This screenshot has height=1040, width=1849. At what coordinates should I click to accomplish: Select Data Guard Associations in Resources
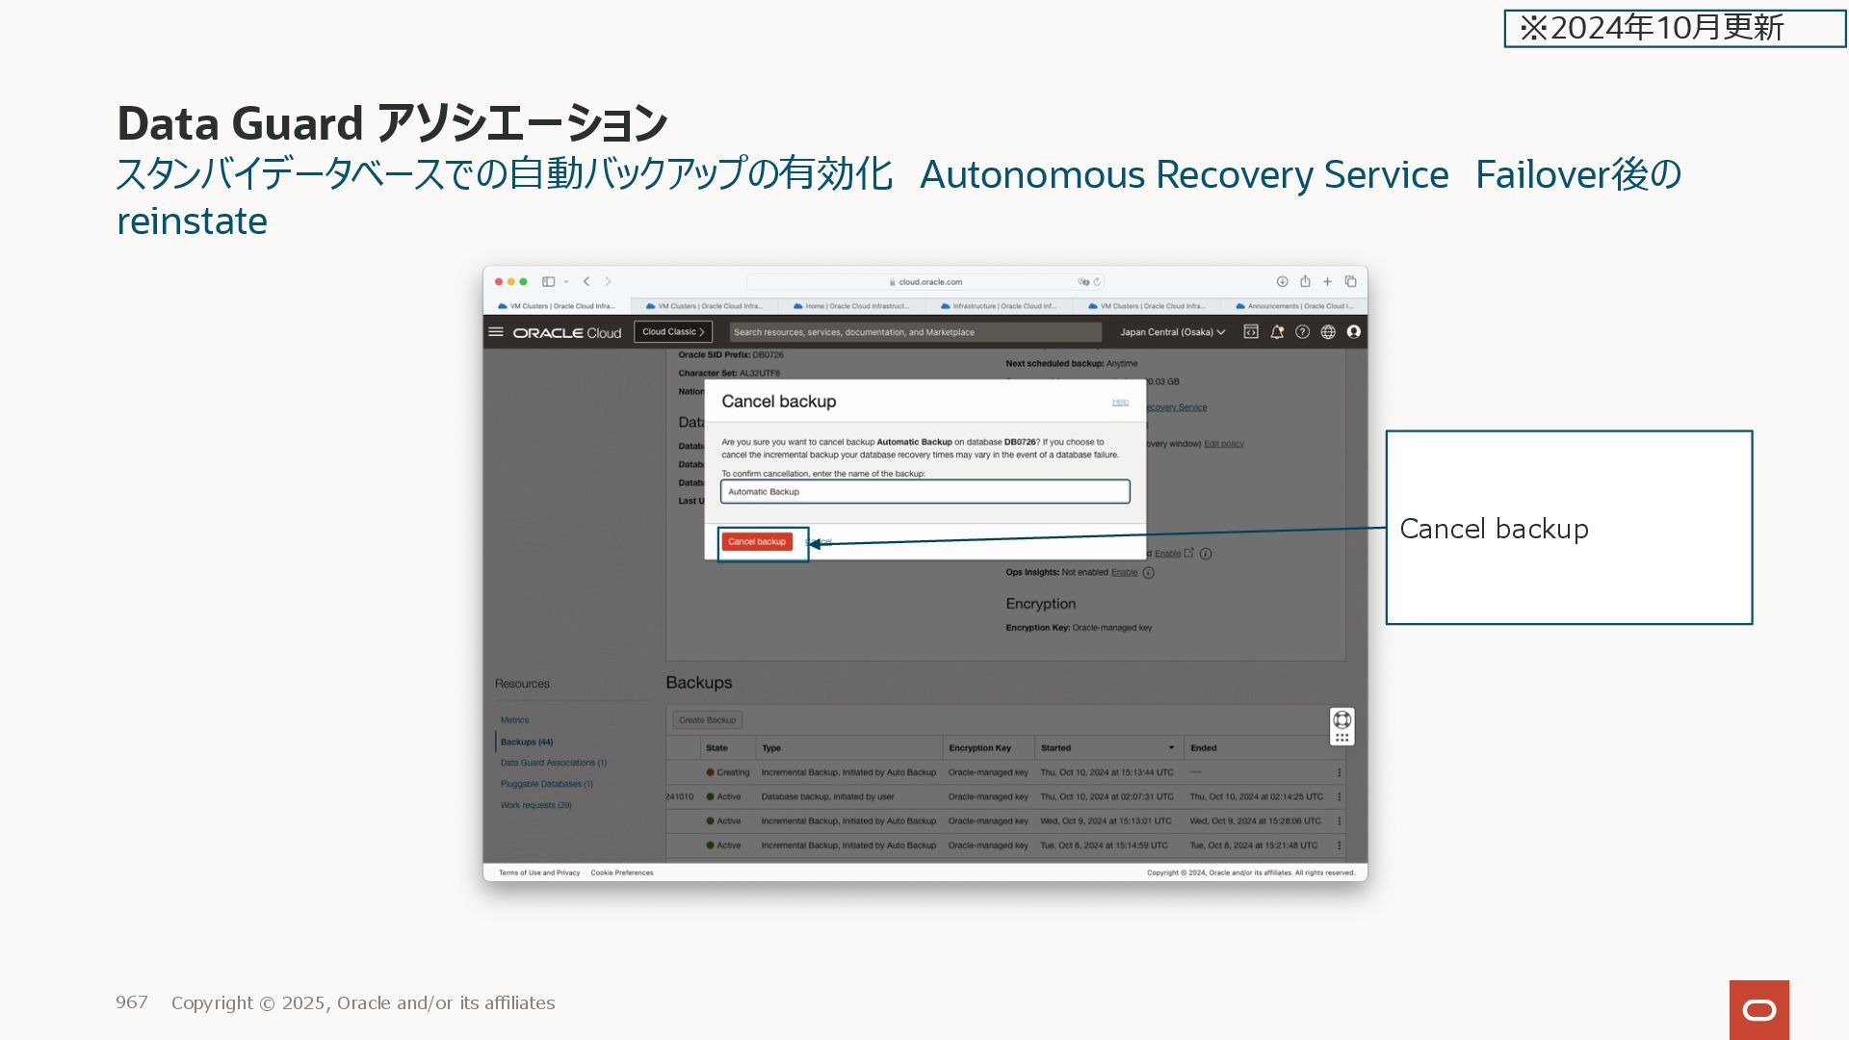click(x=553, y=763)
